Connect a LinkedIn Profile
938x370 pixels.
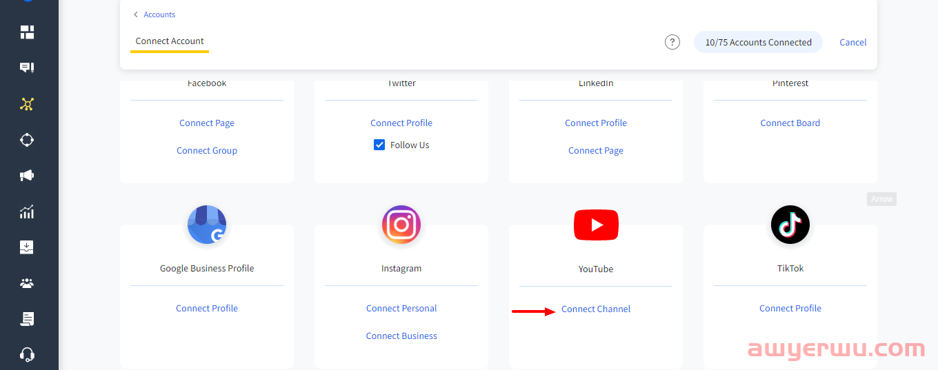pyautogui.click(x=596, y=123)
